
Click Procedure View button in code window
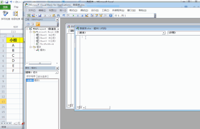(x=77, y=107)
